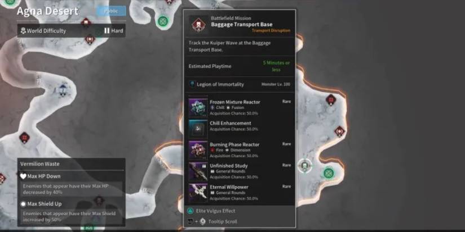Click the Max HP Down heart icon
The width and height of the screenshot is (465, 232).
click(x=23, y=176)
